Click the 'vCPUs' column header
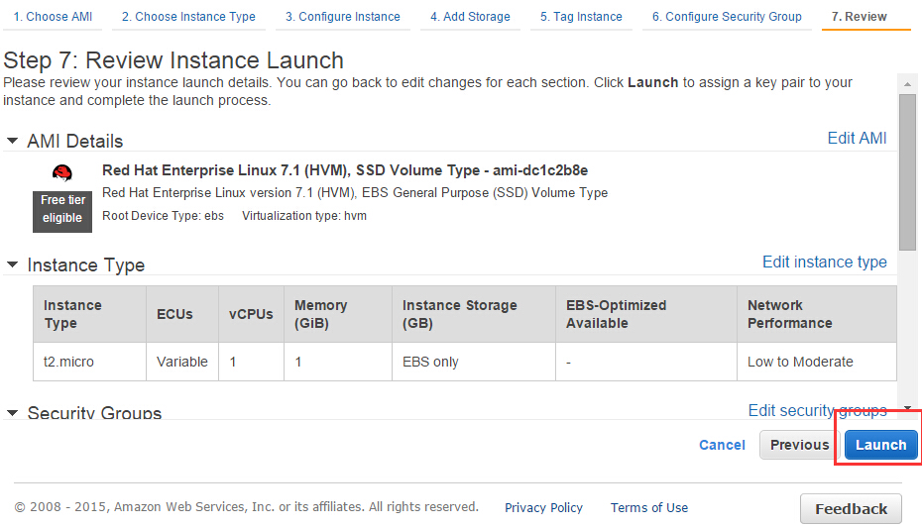This screenshot has width=922, height=527. [x=251, y=314]
